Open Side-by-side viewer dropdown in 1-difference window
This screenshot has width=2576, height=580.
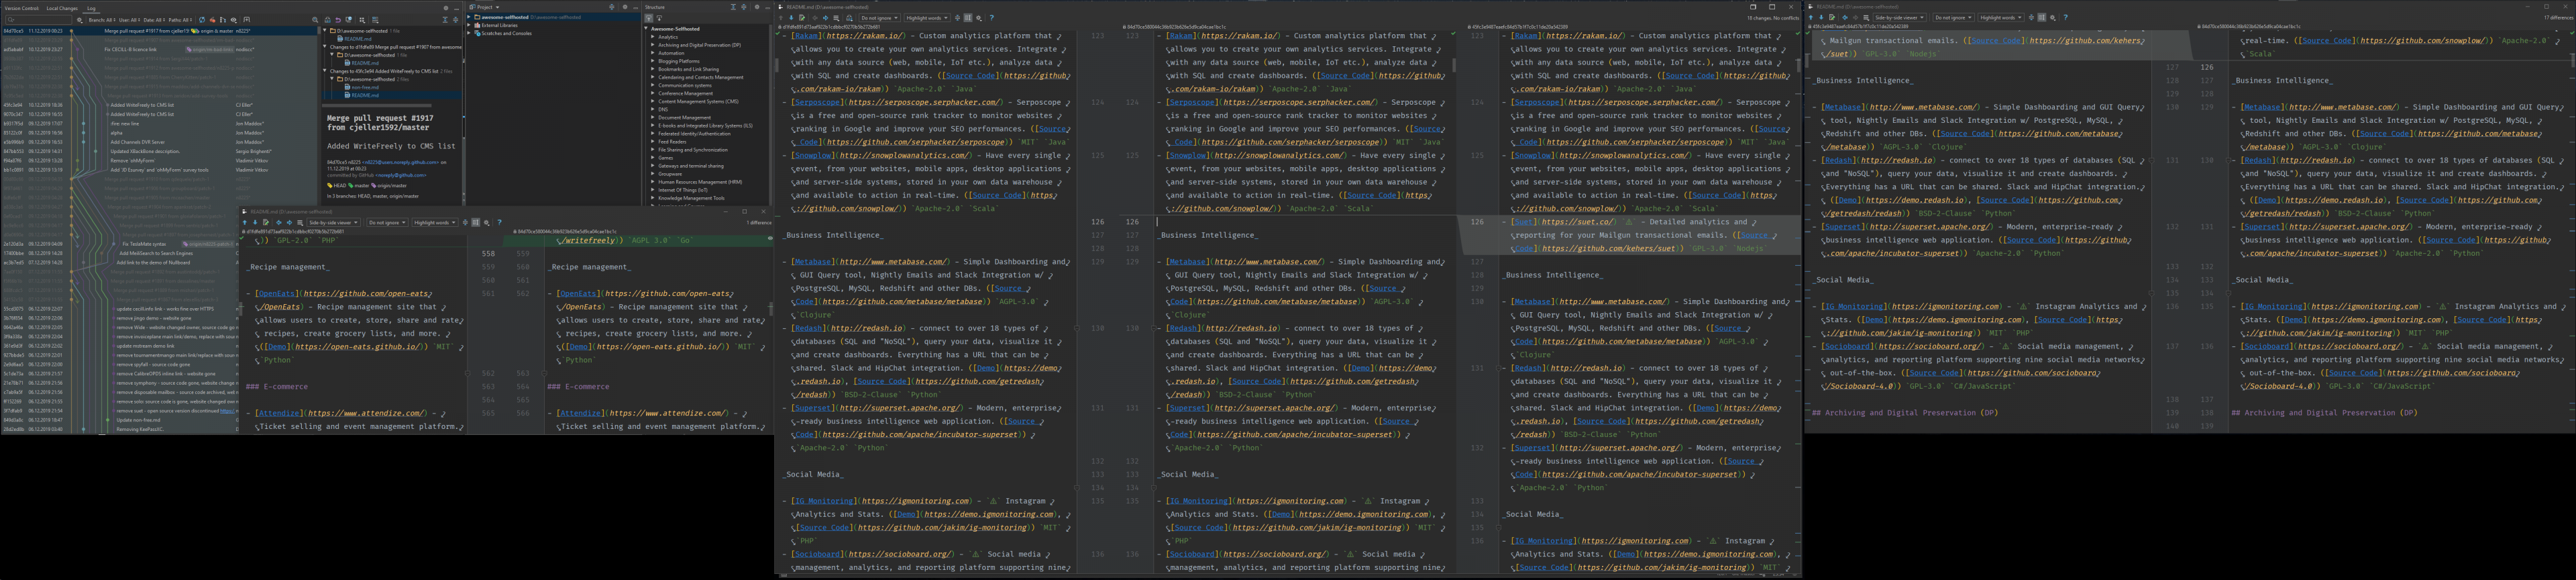point(334,223)
